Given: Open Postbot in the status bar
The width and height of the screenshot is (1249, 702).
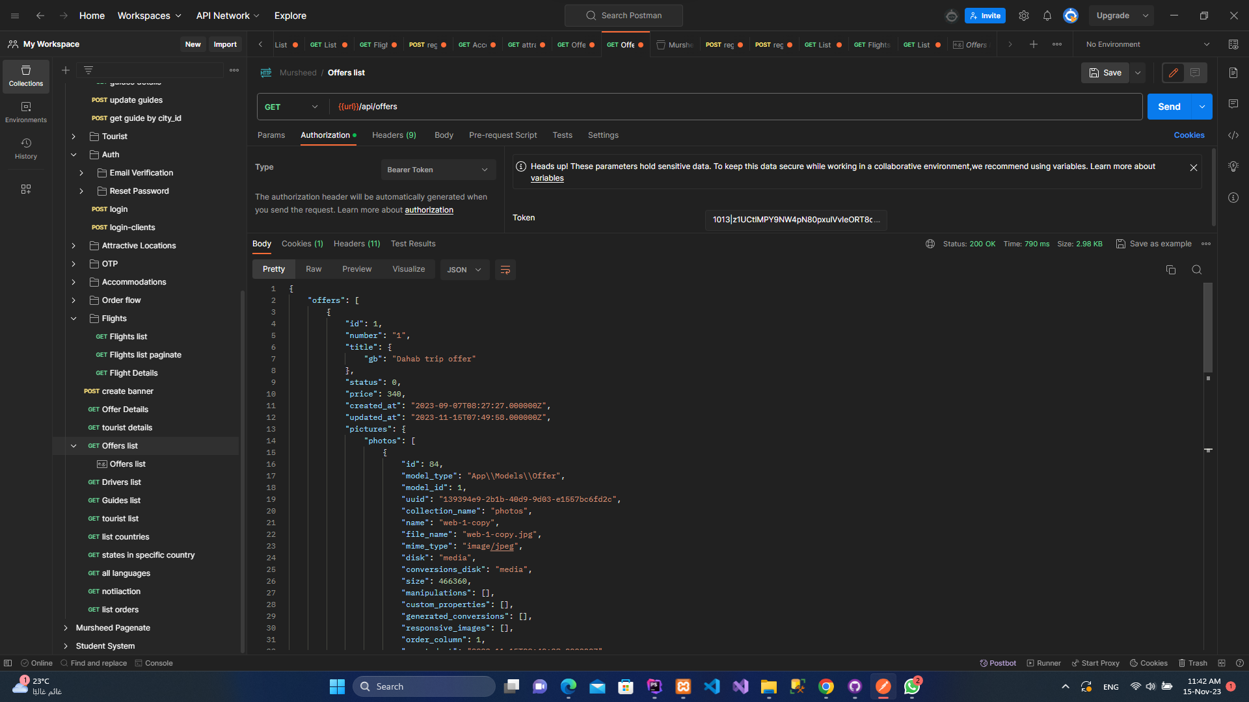Looking at the screenshot, I should (x=998, y=663).
